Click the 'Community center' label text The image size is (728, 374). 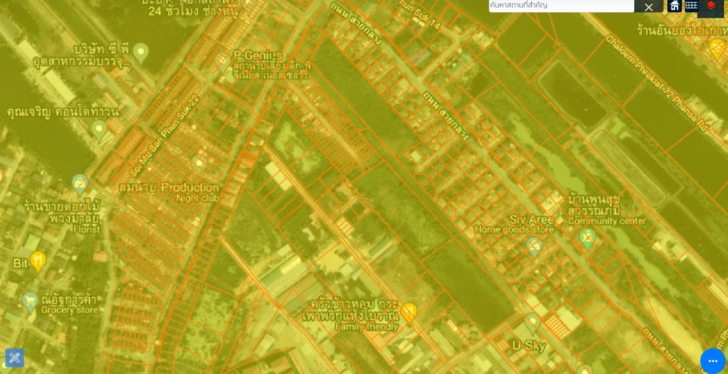[606, 221]
